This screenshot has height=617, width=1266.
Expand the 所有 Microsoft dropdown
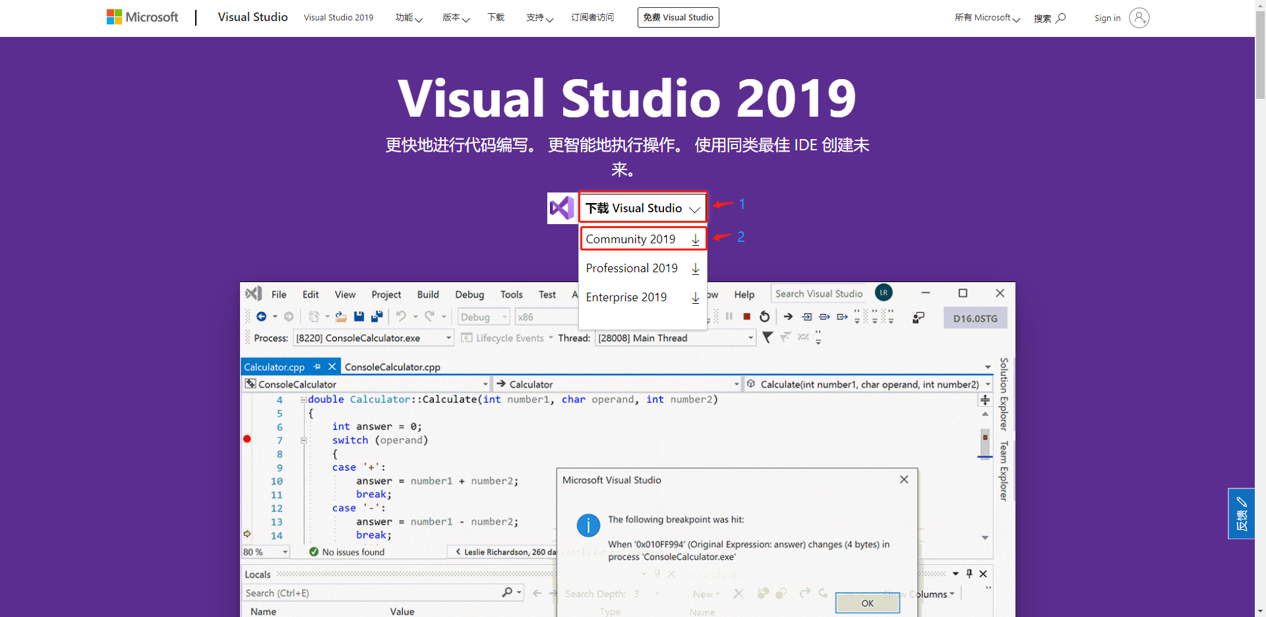coord(987,18)
